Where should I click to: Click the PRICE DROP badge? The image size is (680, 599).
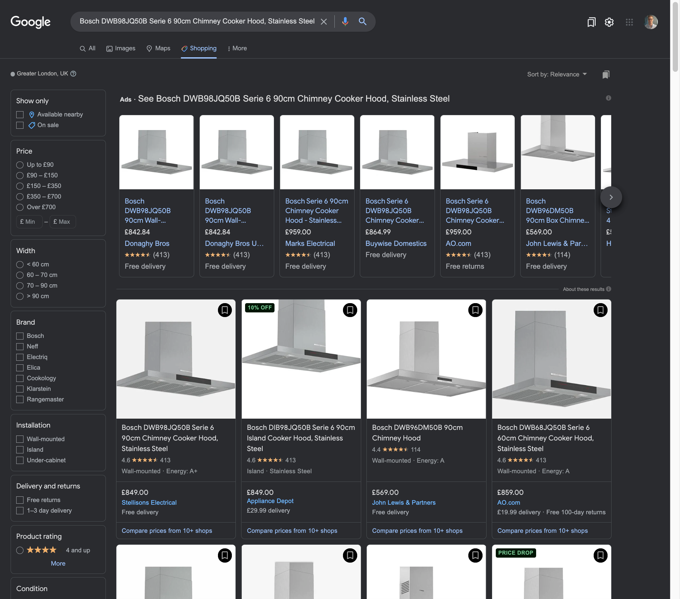point(515,553)
